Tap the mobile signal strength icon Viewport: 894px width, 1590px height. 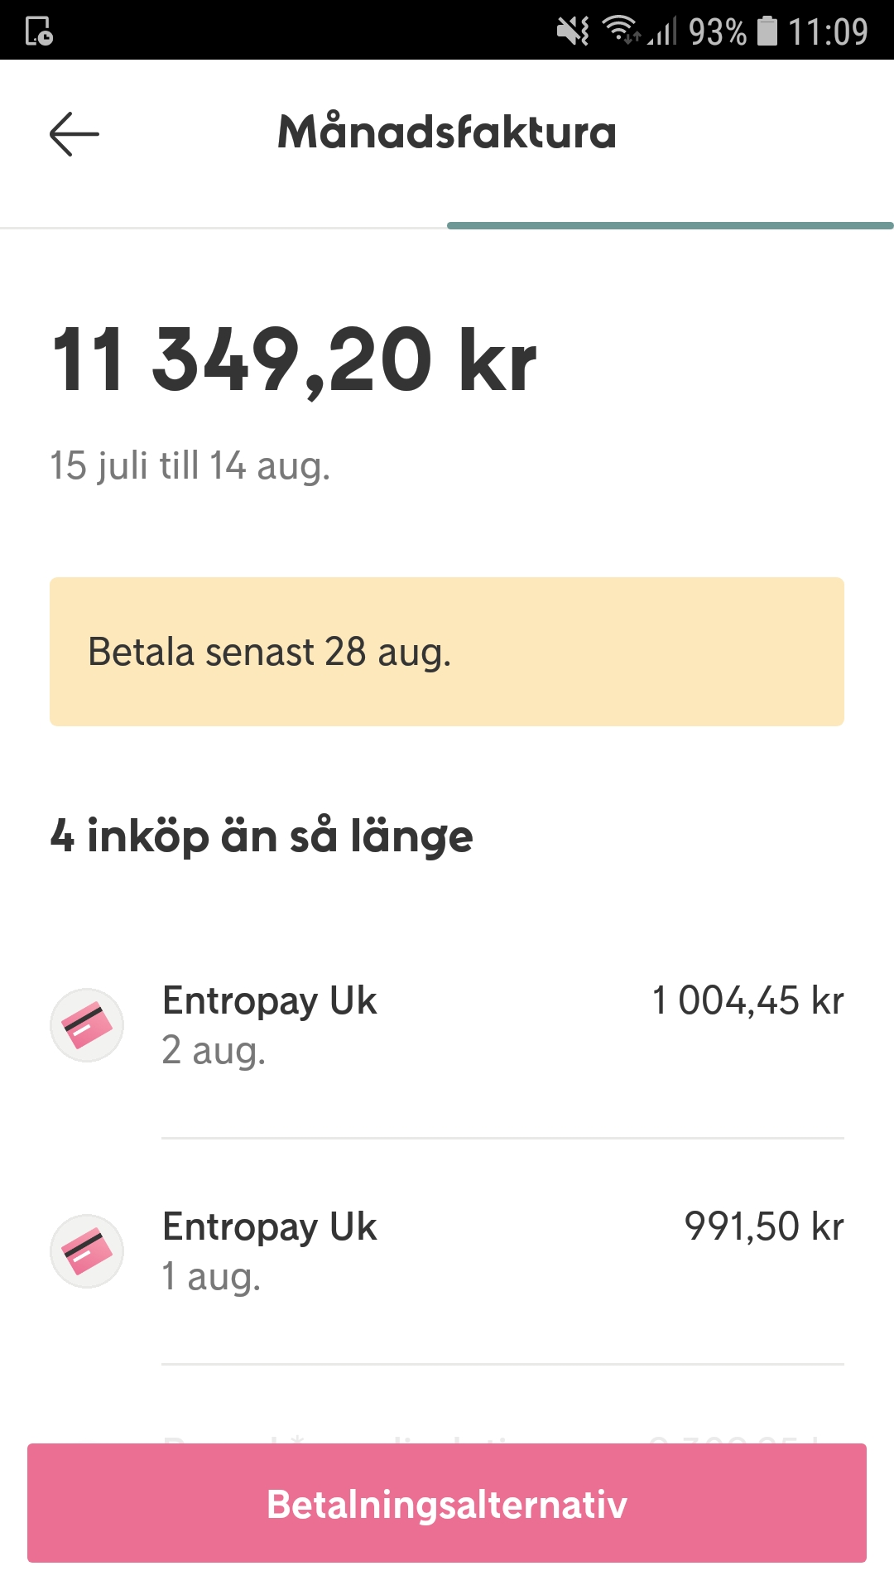coord(662,32)
